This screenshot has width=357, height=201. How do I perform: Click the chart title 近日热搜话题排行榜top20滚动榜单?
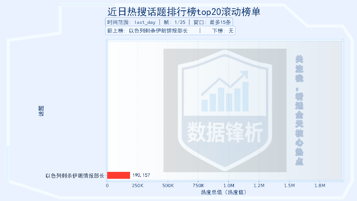(x=184, y=12)
